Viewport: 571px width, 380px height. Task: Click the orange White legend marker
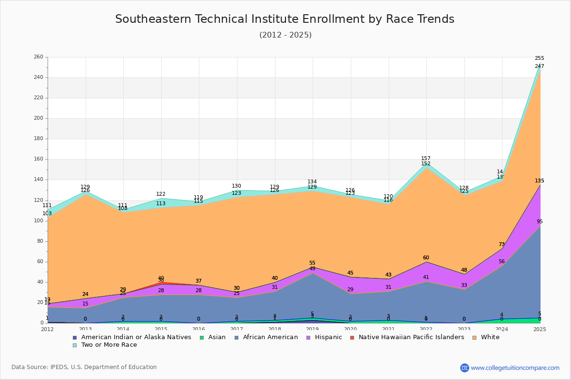coord(474,337)
